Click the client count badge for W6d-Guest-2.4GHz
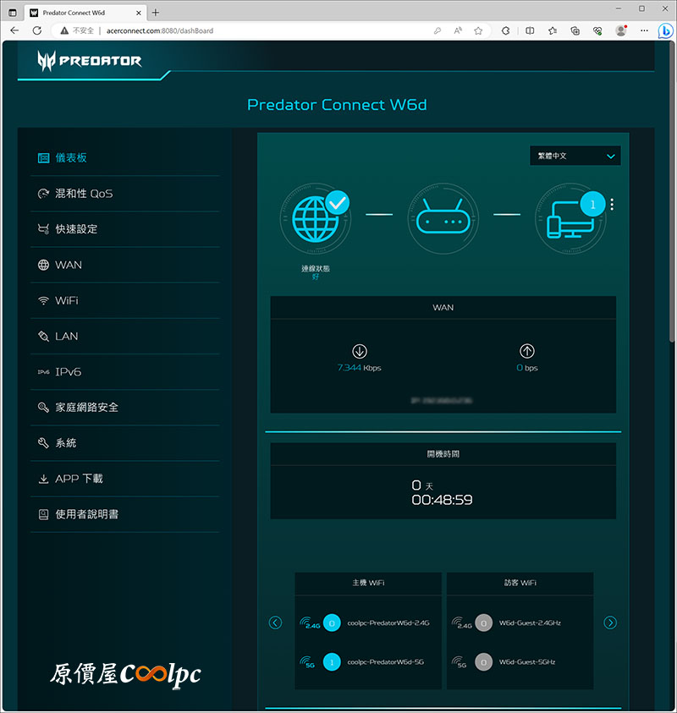Viewport: 677px width, 713px height. [484, 623]
